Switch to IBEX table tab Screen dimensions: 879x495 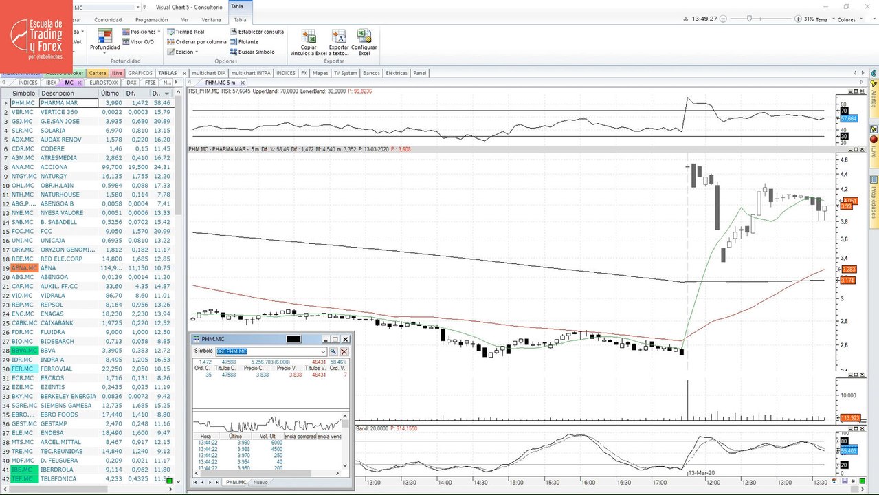(x=51, y=82)
